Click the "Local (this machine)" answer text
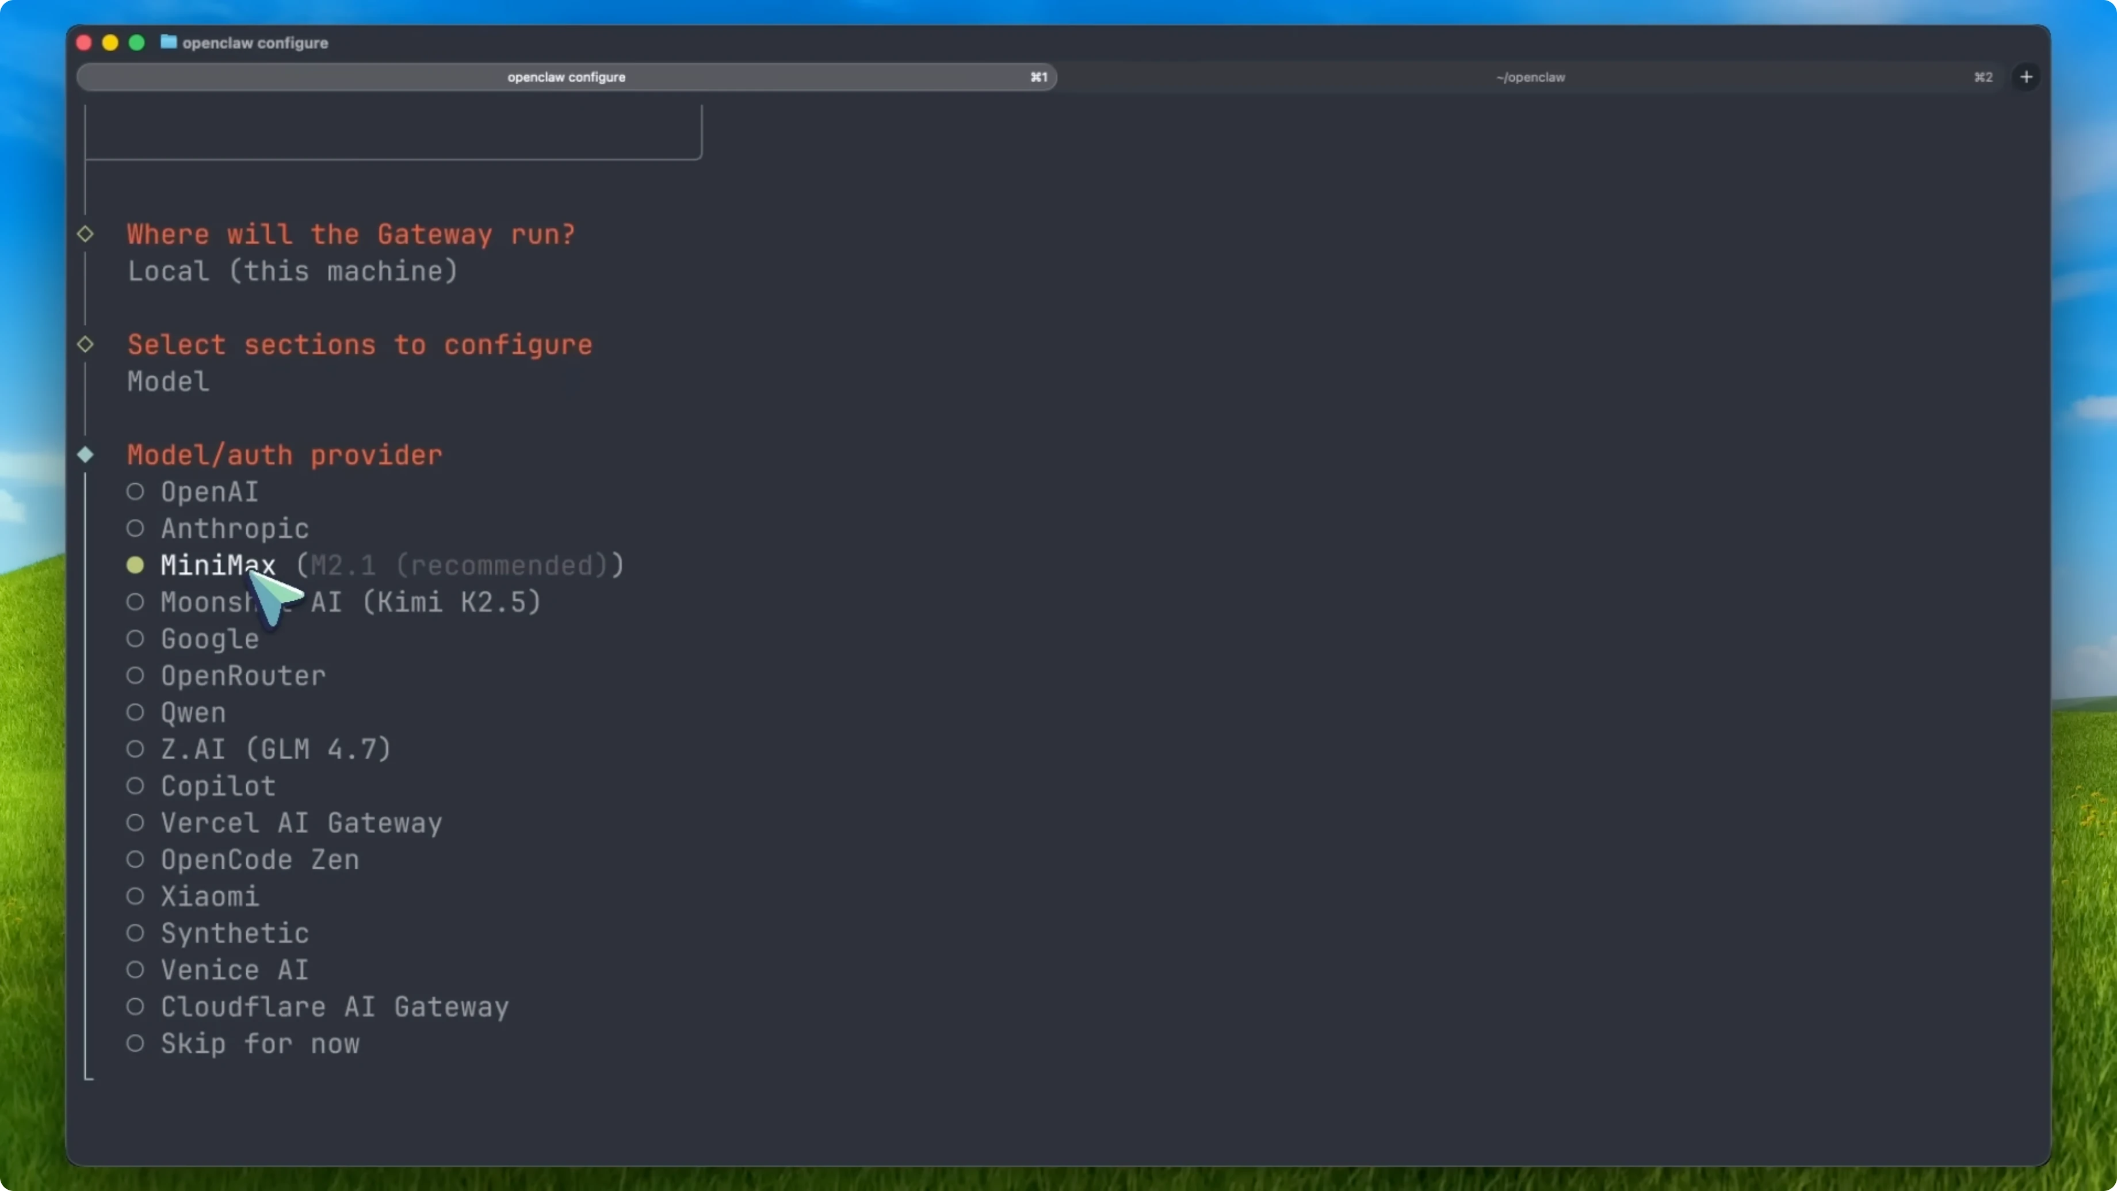This screenshot has width=2117, height=1191. pyautogui.click(x=292, y=271)
